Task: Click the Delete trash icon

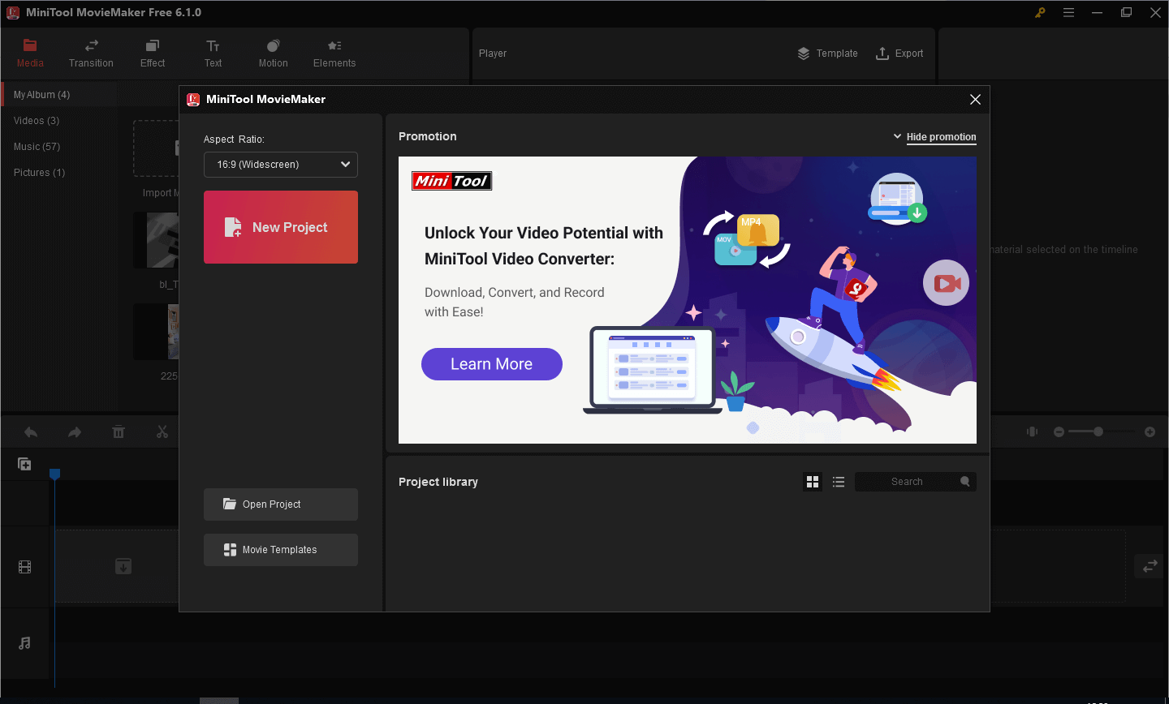Action: [119, 432]
